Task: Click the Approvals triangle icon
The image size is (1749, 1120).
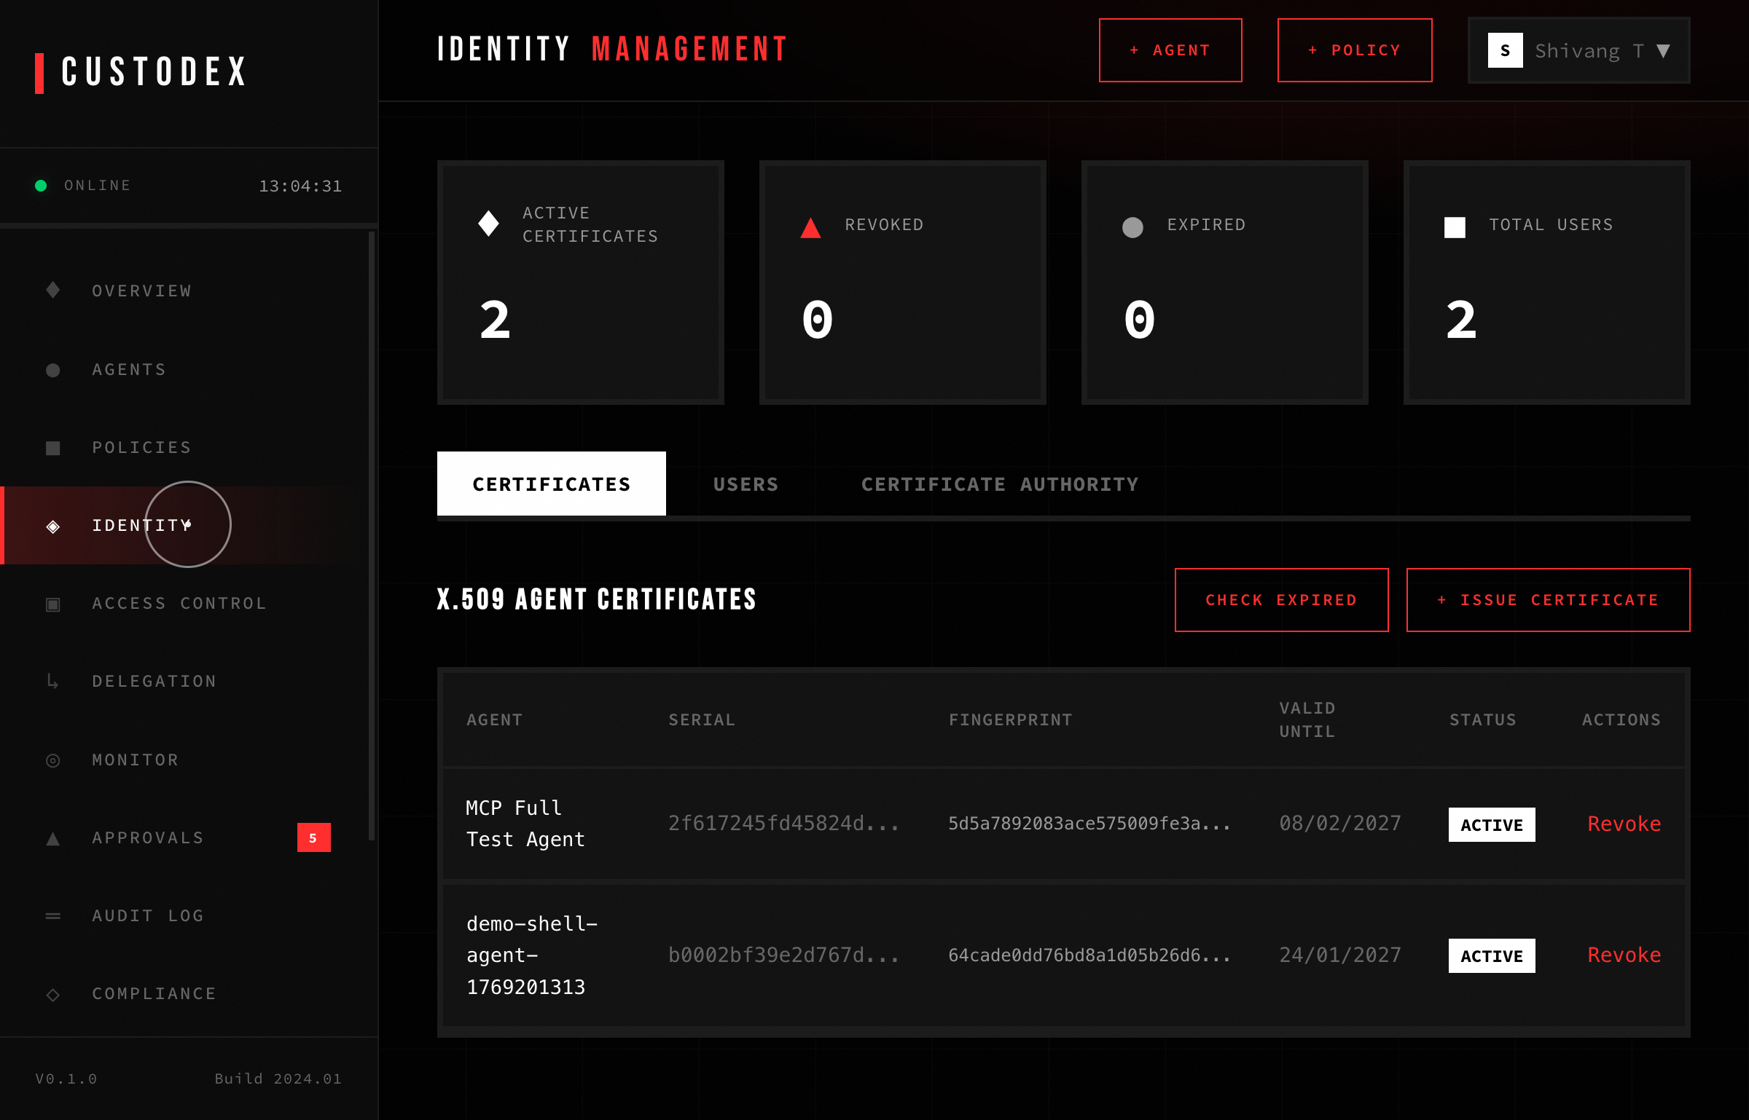Action: 52,838
